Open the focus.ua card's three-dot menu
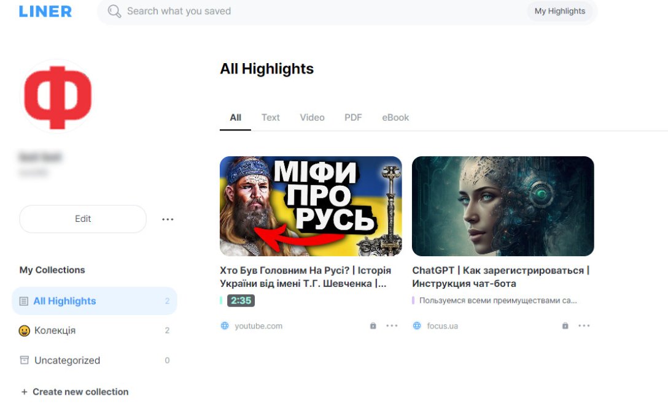 point(584,326)
